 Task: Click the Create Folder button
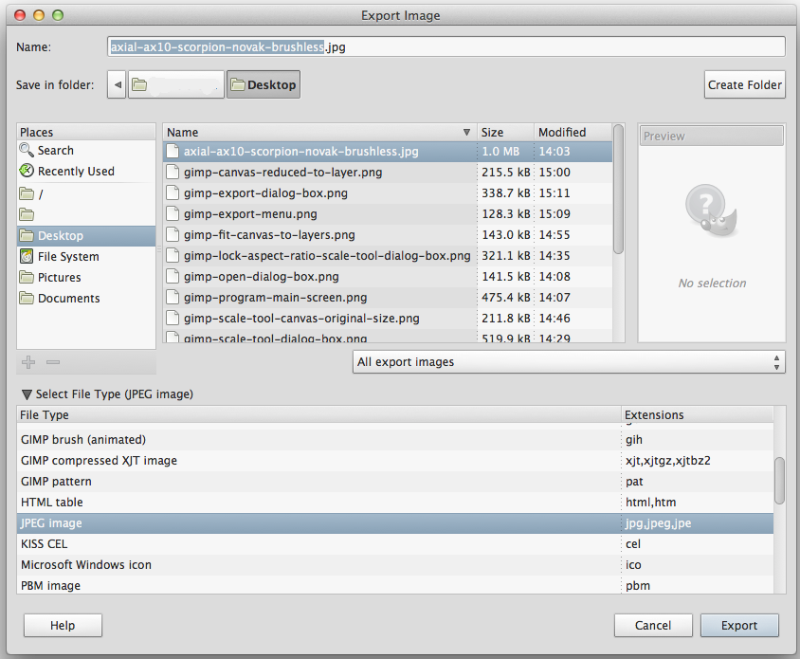(x=745, y=84)
